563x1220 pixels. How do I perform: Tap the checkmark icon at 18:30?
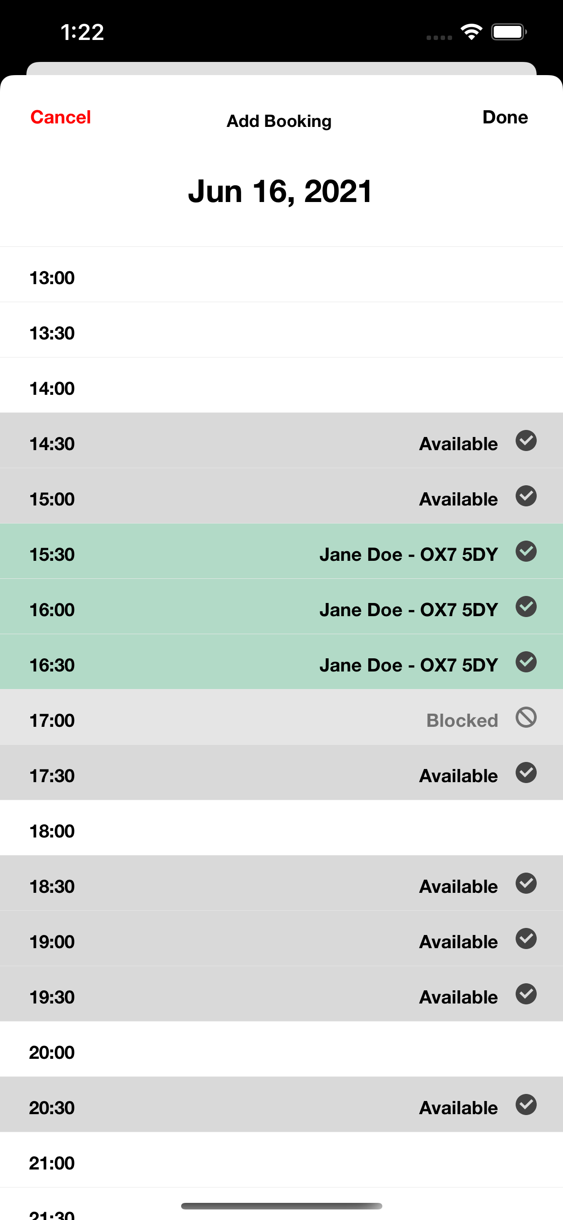pyautogui.click(x=526, y=884)
